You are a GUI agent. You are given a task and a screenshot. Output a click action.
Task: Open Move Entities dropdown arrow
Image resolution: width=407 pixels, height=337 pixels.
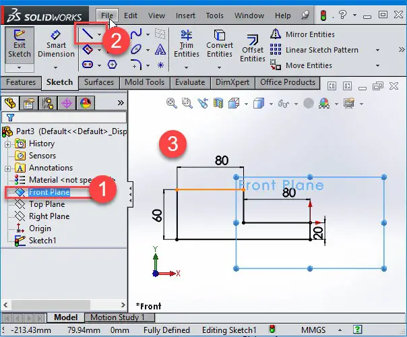click(378, 65)
